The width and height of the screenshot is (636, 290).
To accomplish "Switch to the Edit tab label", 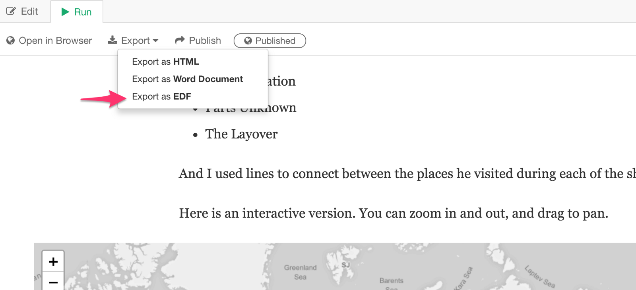I will tap(29, 11).
